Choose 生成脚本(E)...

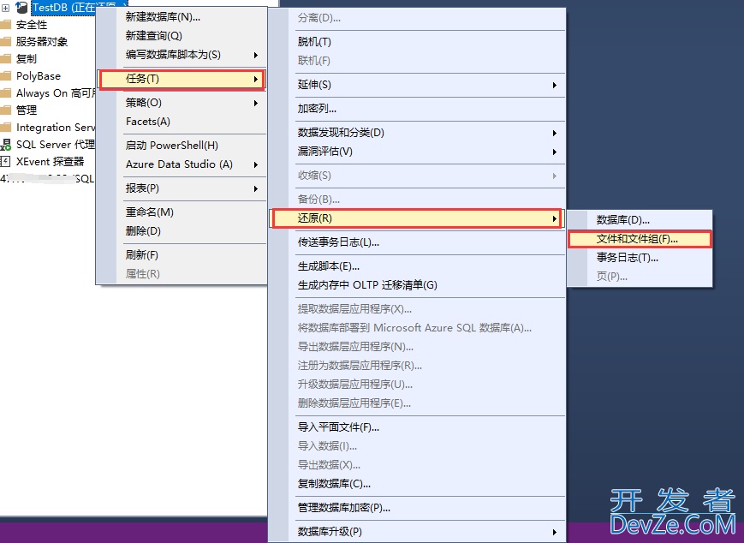[x=418, y=266]
